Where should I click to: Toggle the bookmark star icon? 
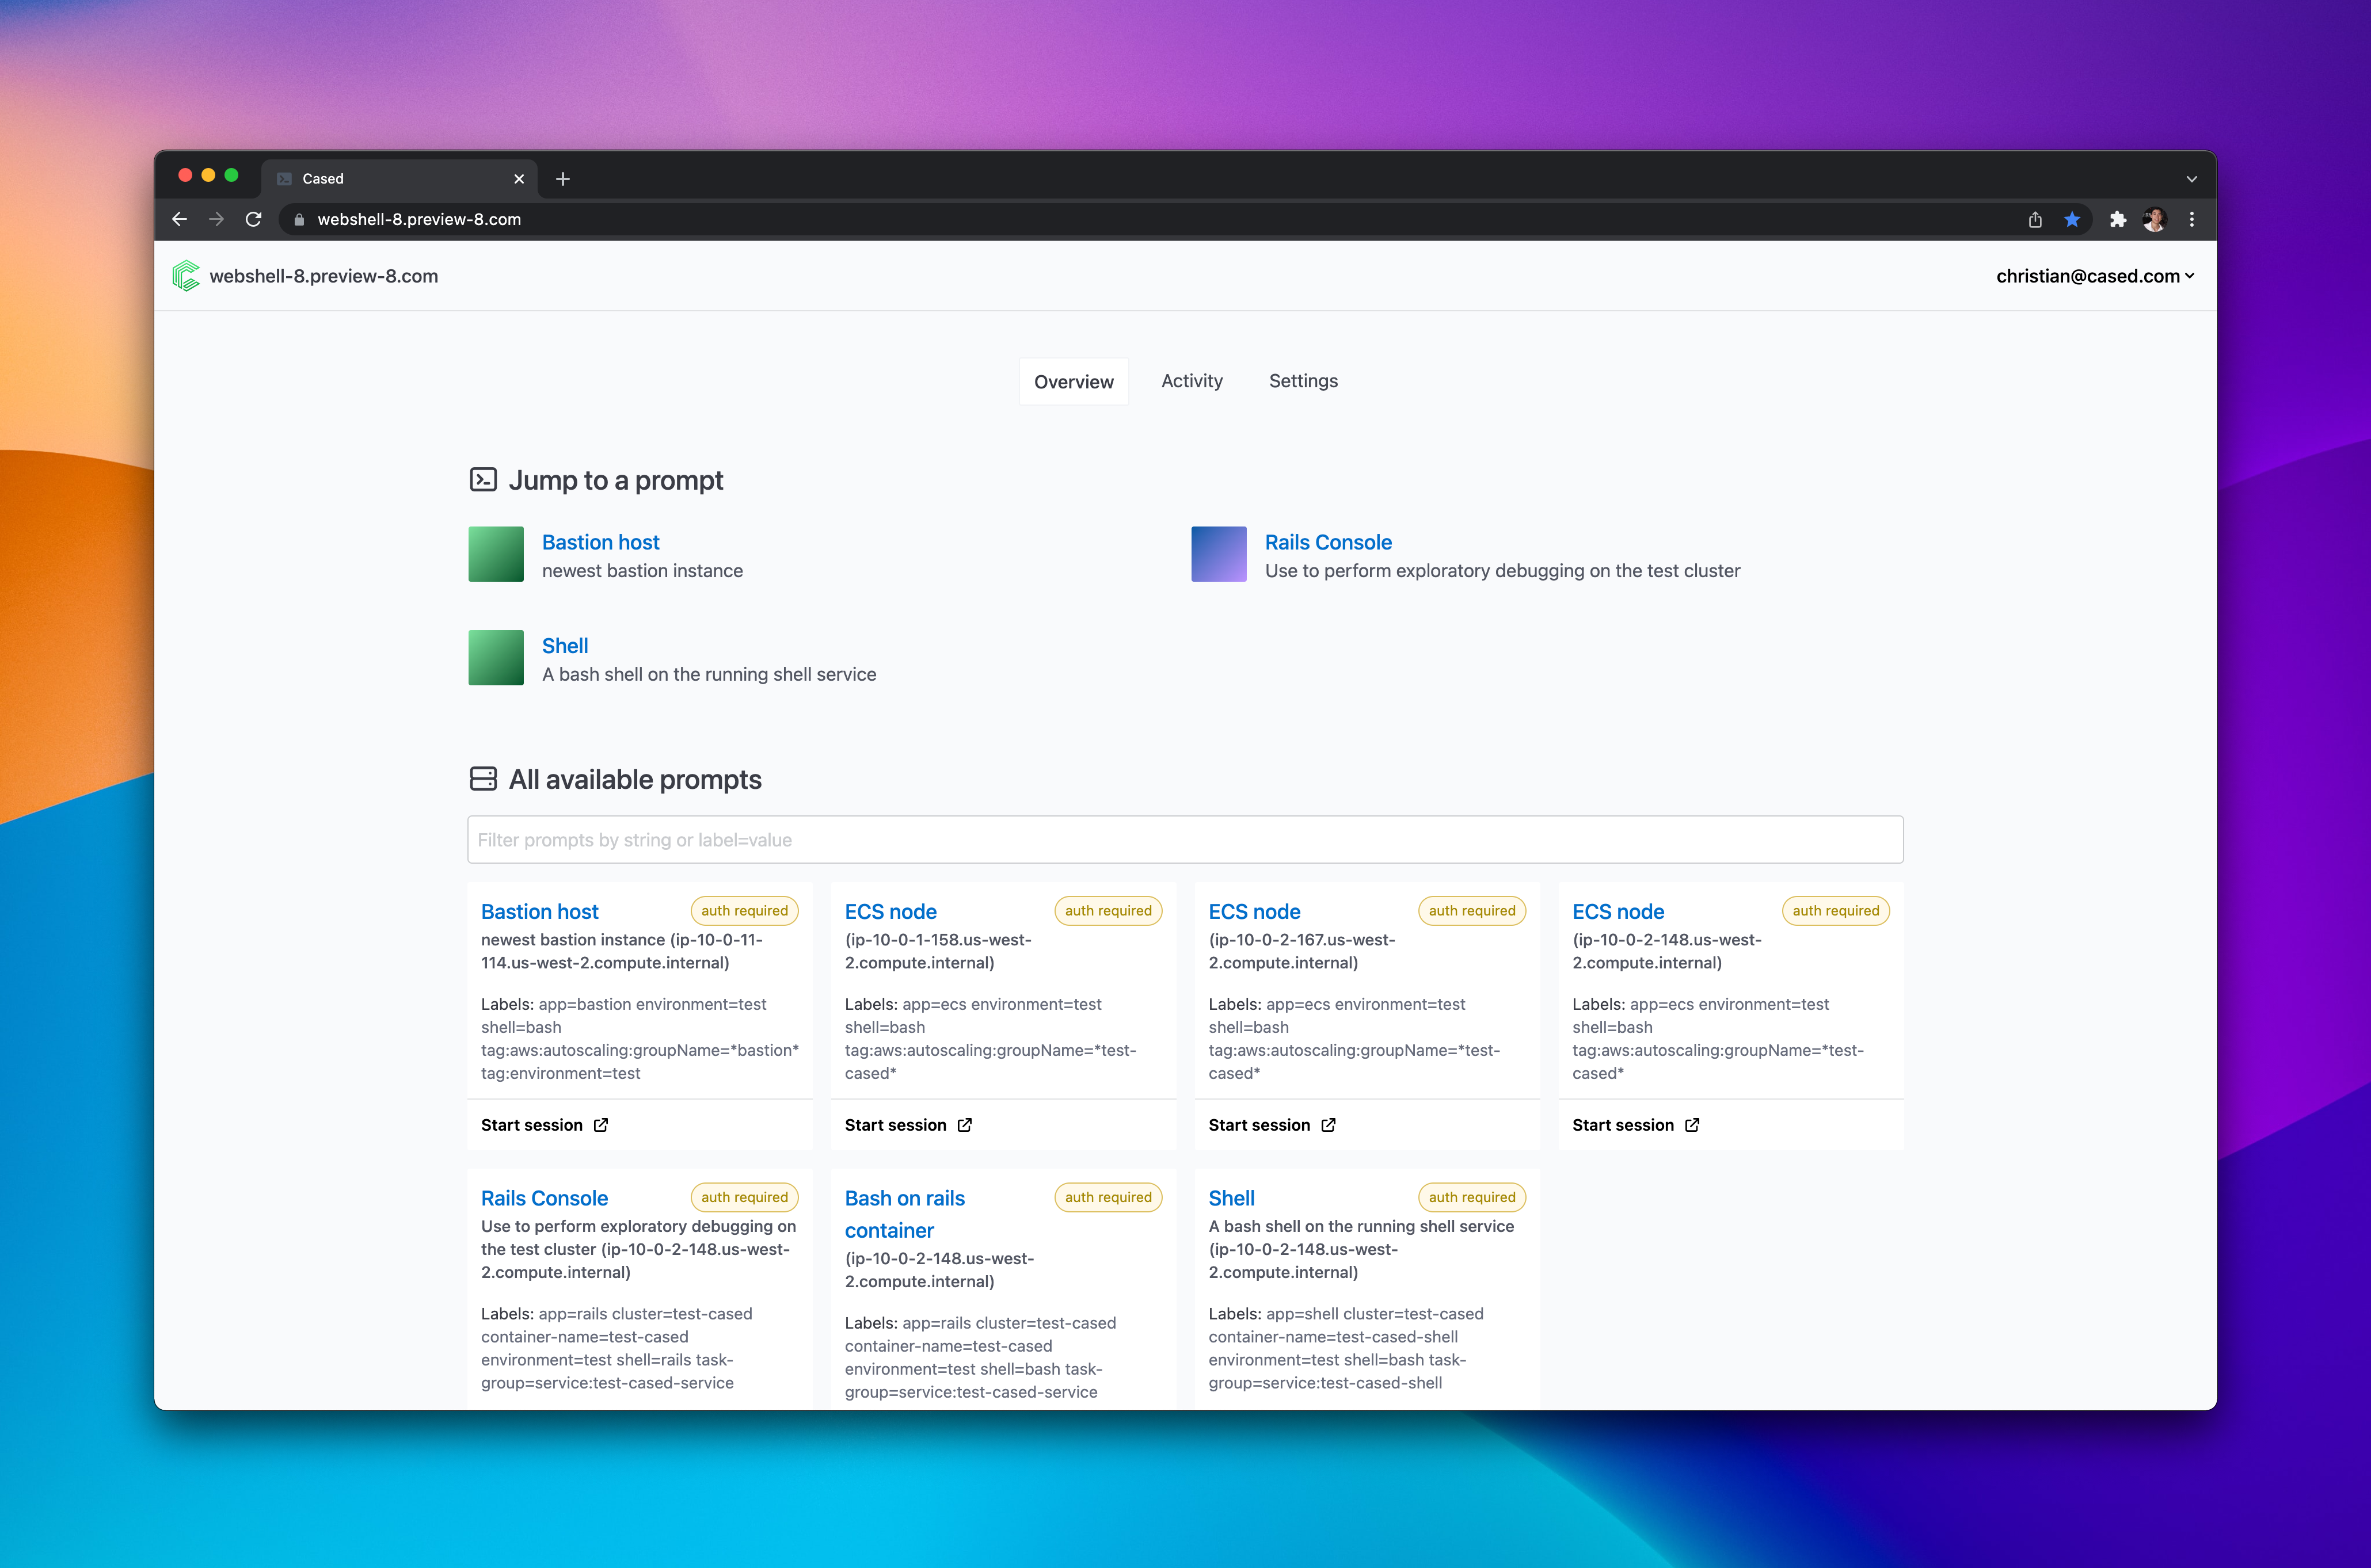[2072, 219]
